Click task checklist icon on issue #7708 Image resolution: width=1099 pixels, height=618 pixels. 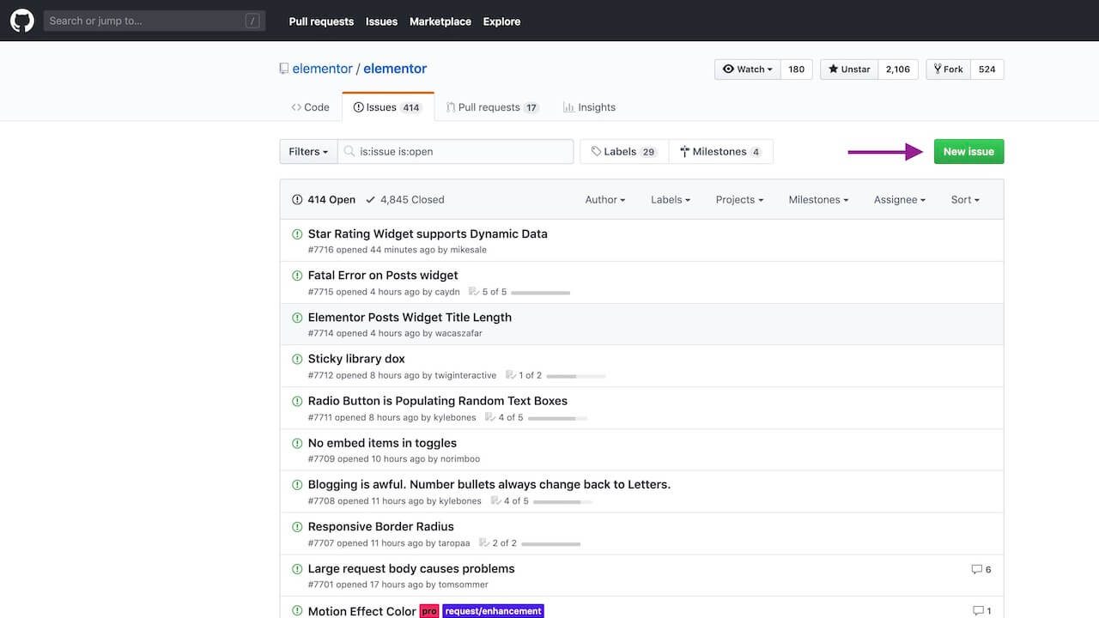[x=495, y=500]
